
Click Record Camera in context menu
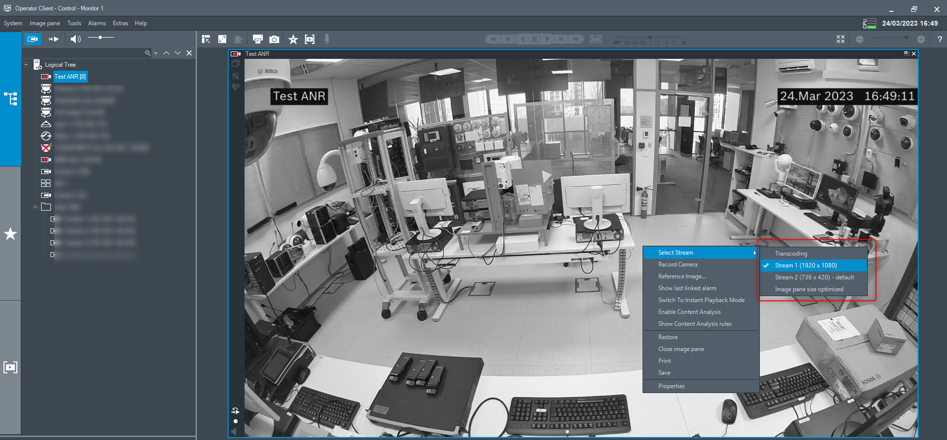[677, 264]
